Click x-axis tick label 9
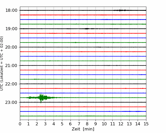Viewport: 166px width, 133px height. (x=96, y=124)
